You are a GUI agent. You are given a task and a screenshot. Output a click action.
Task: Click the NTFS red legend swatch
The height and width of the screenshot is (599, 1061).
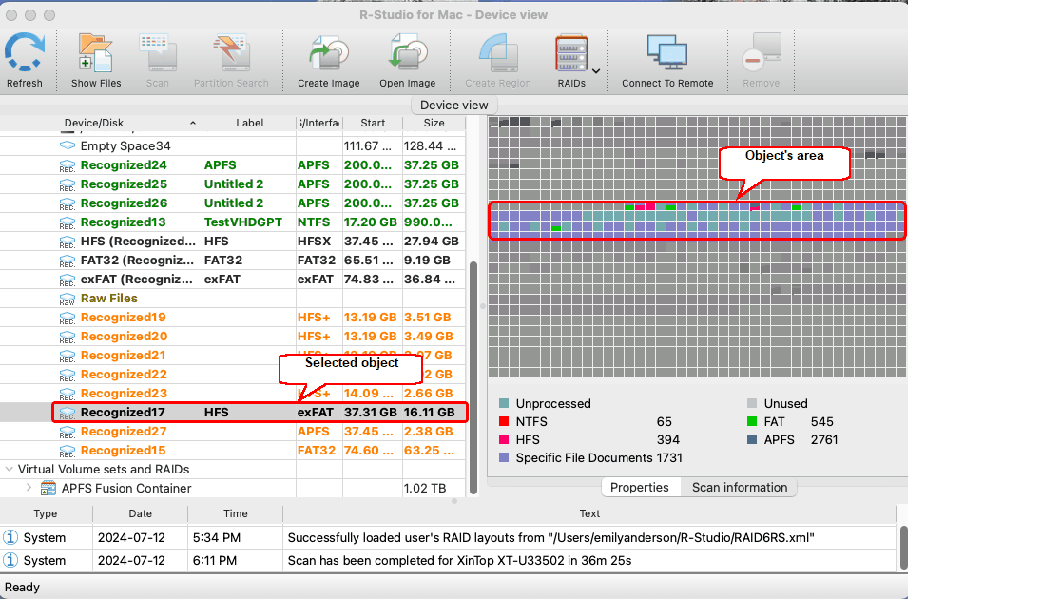pyautogui.click(x=504, y=421)
